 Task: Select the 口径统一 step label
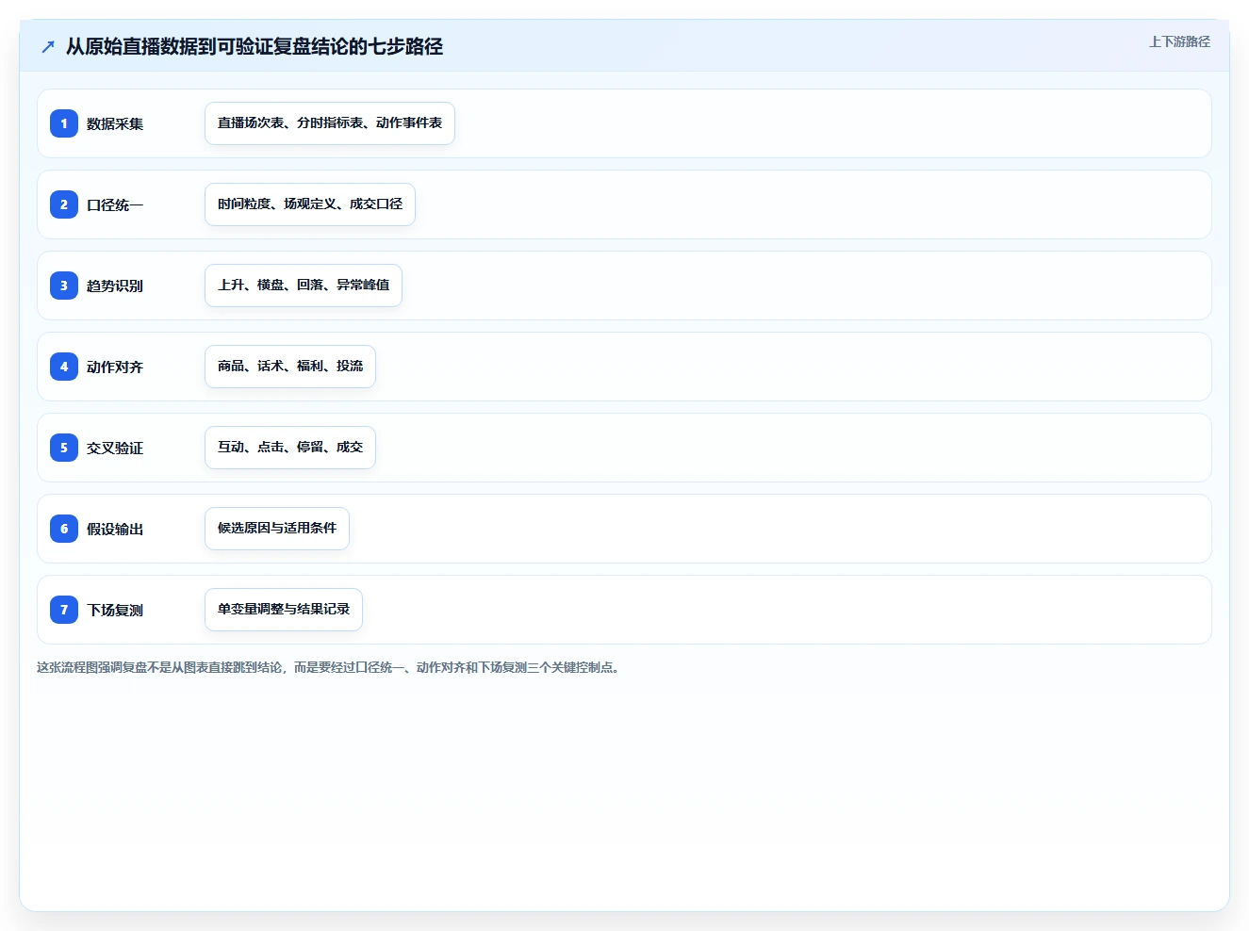pyautogui.click(x=115, y=204)
